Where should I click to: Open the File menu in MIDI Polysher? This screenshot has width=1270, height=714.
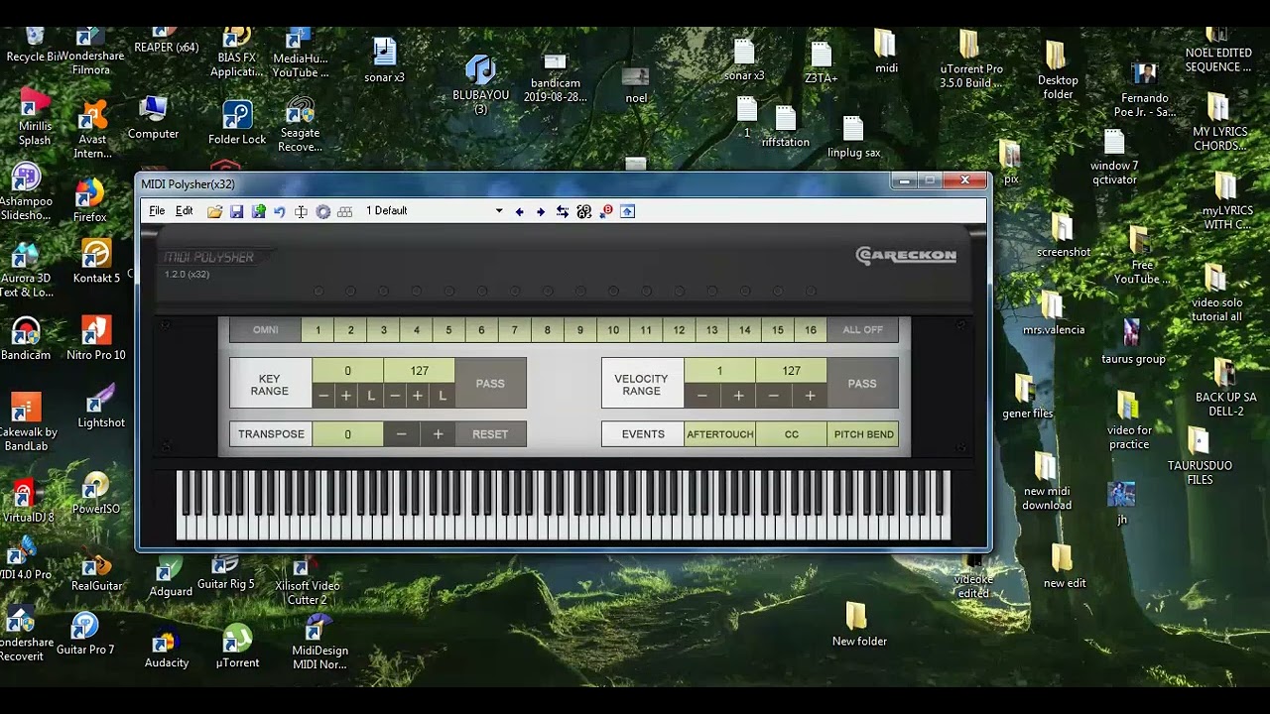[x=157, y=211]
